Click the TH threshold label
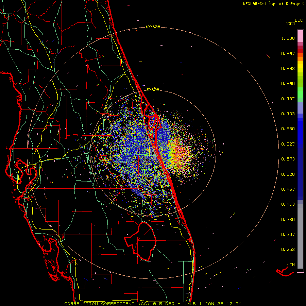 click(x=292, y=265)
